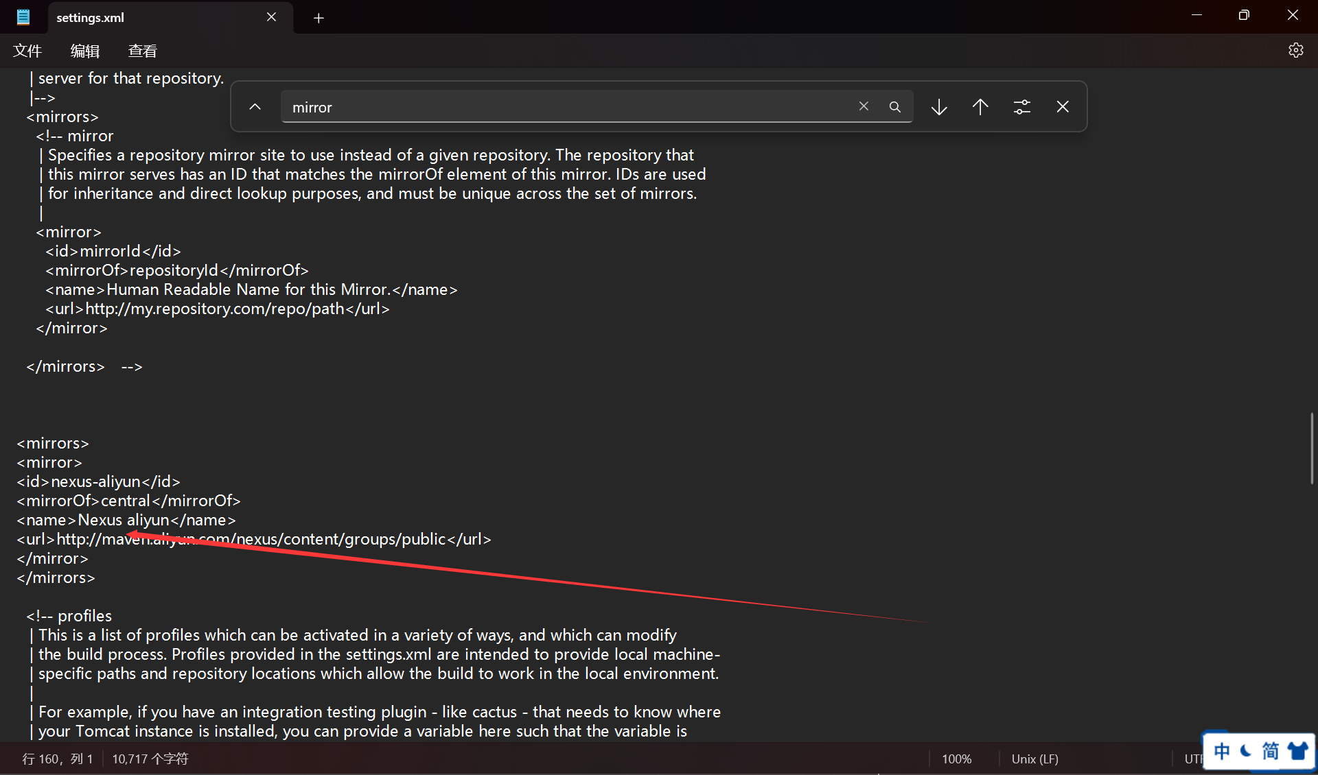Toggle the IME 中 Chinese mode indicator
The height and width of the screenshot is (775, 1318).
(x=1222, y=751)
